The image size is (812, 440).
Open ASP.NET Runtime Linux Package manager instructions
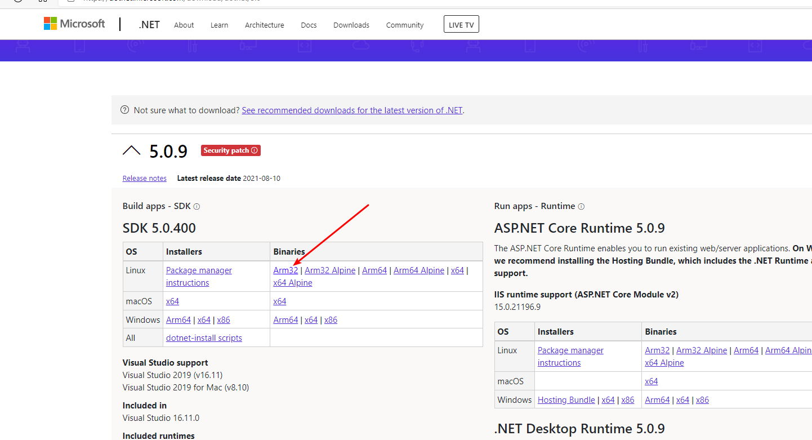point(570,357)
